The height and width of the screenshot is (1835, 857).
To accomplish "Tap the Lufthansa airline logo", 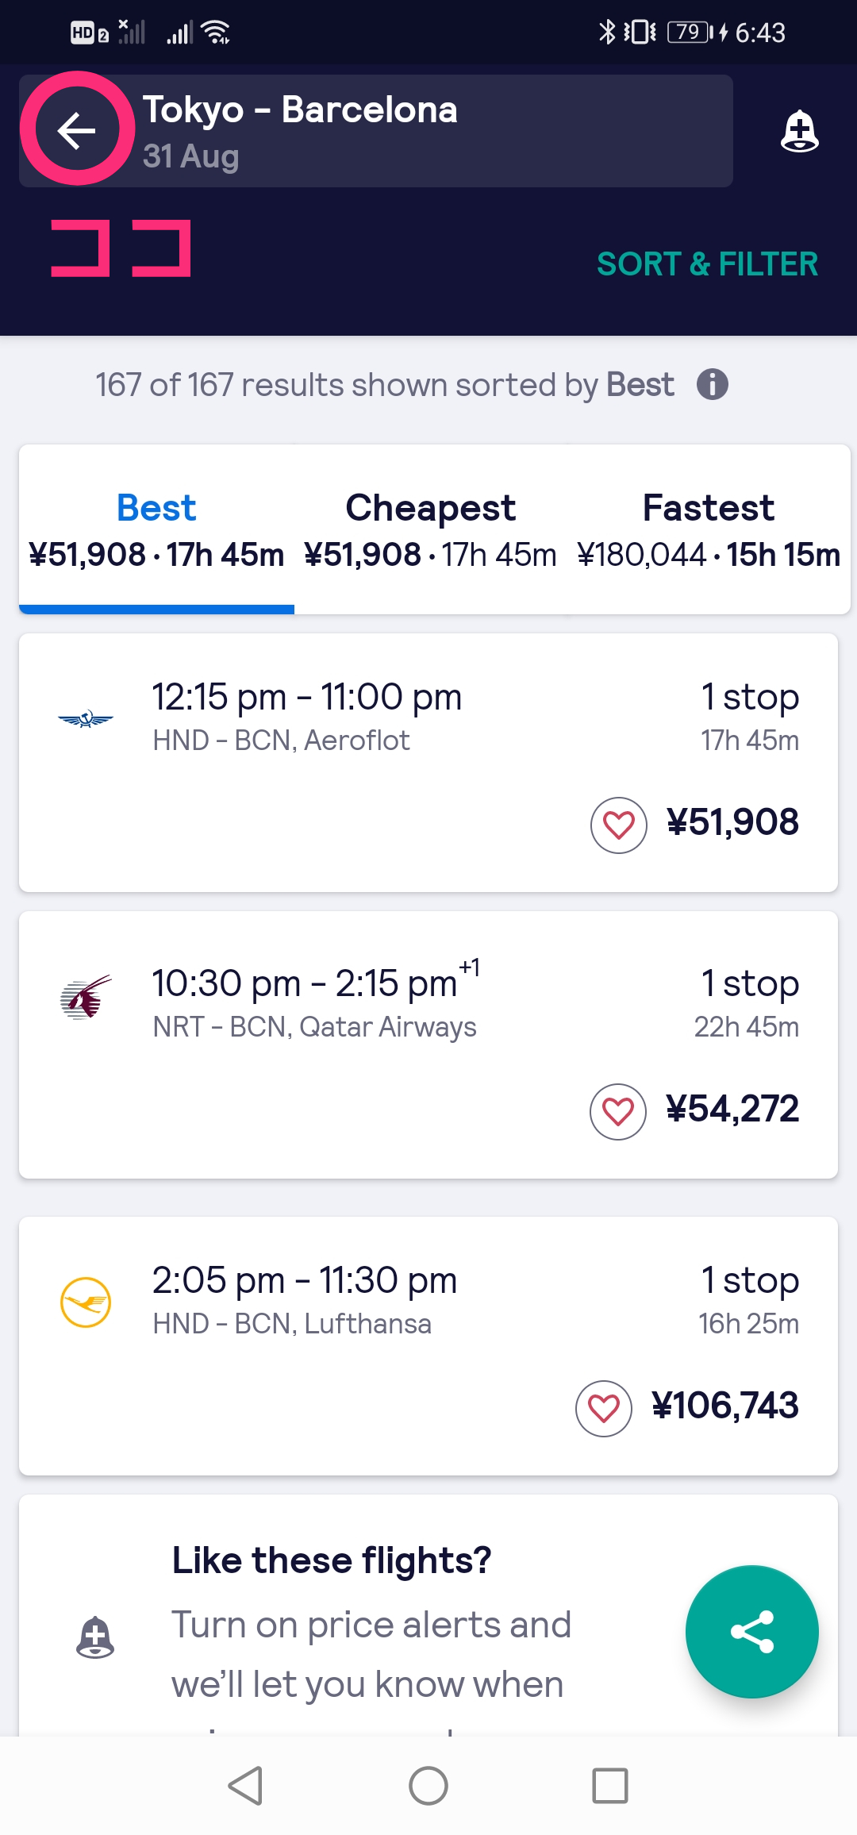I will [x=86, y=1302].
